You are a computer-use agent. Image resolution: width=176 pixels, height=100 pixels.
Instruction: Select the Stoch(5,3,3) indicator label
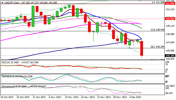click(x=8, y=76)
